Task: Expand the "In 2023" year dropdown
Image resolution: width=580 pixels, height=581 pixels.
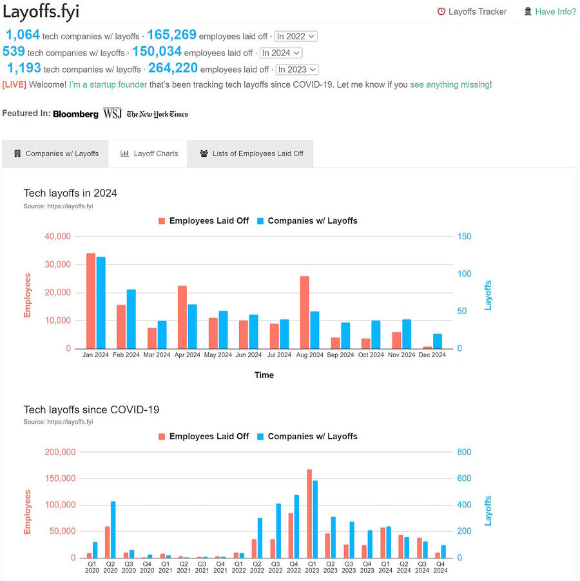Action: [297, 70]
